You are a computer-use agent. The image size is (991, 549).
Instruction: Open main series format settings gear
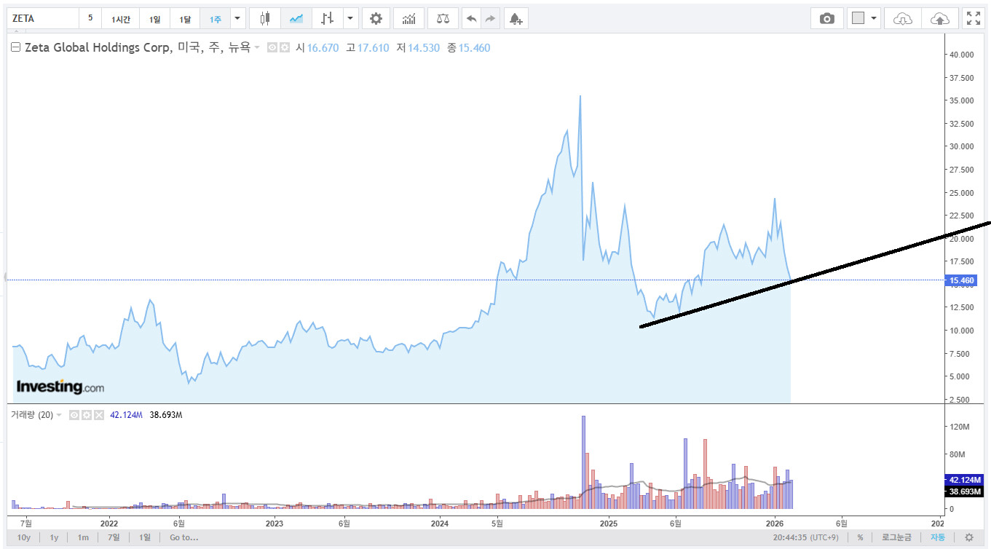tap(284, 48)
